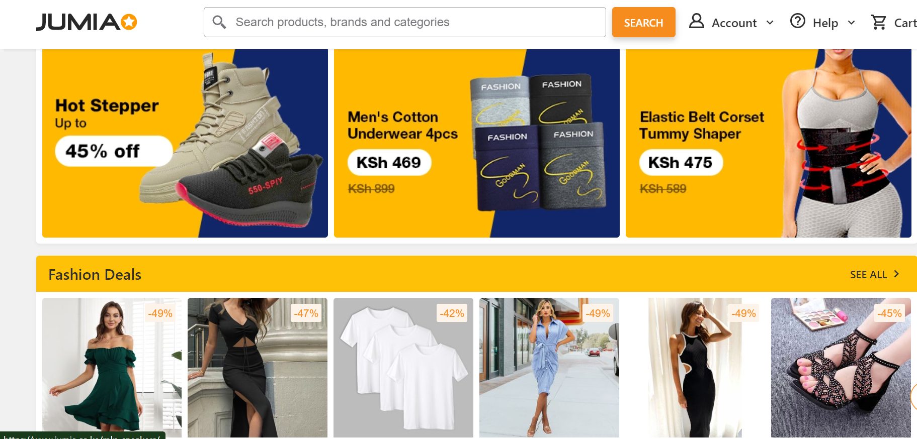This screenshot has width=917, height=439.
Task: Click the Account person icon
Action: [x=696, y=21]
